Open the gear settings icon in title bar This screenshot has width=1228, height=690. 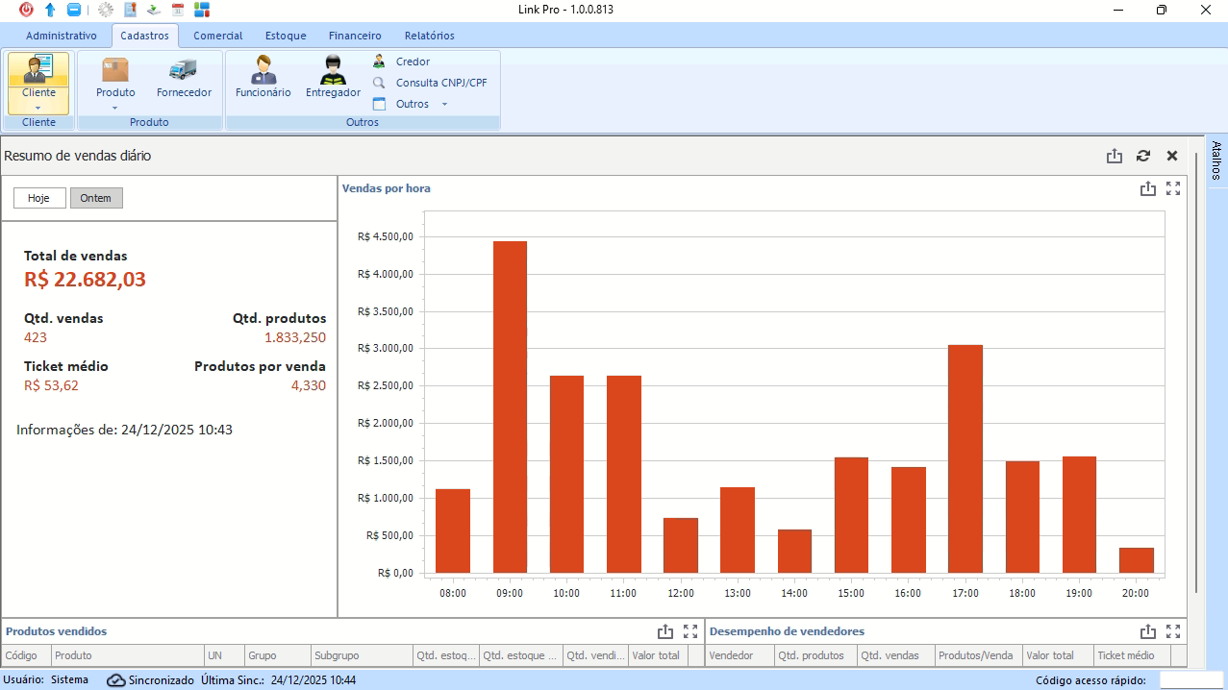click(x=106, y=10)
